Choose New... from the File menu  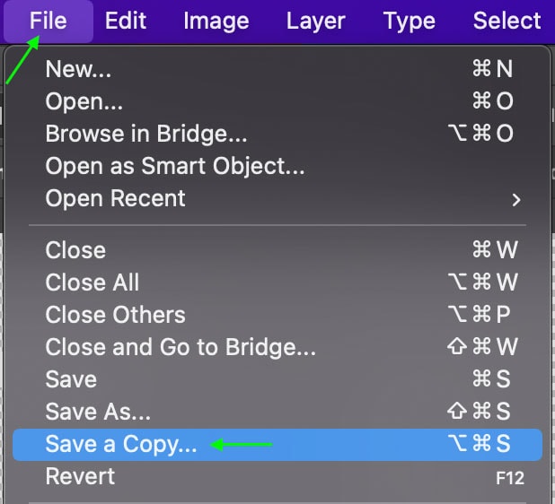(x=76, y=69)
